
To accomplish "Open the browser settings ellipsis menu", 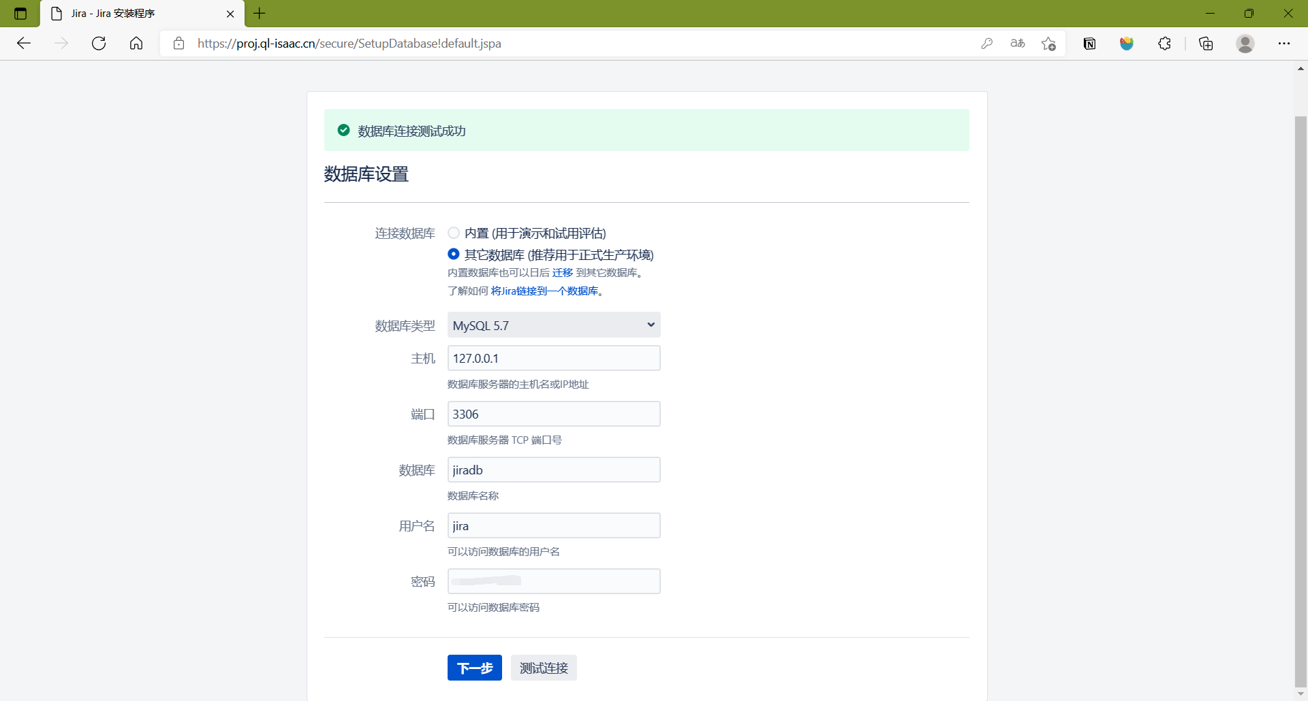I will point(1283,44).
